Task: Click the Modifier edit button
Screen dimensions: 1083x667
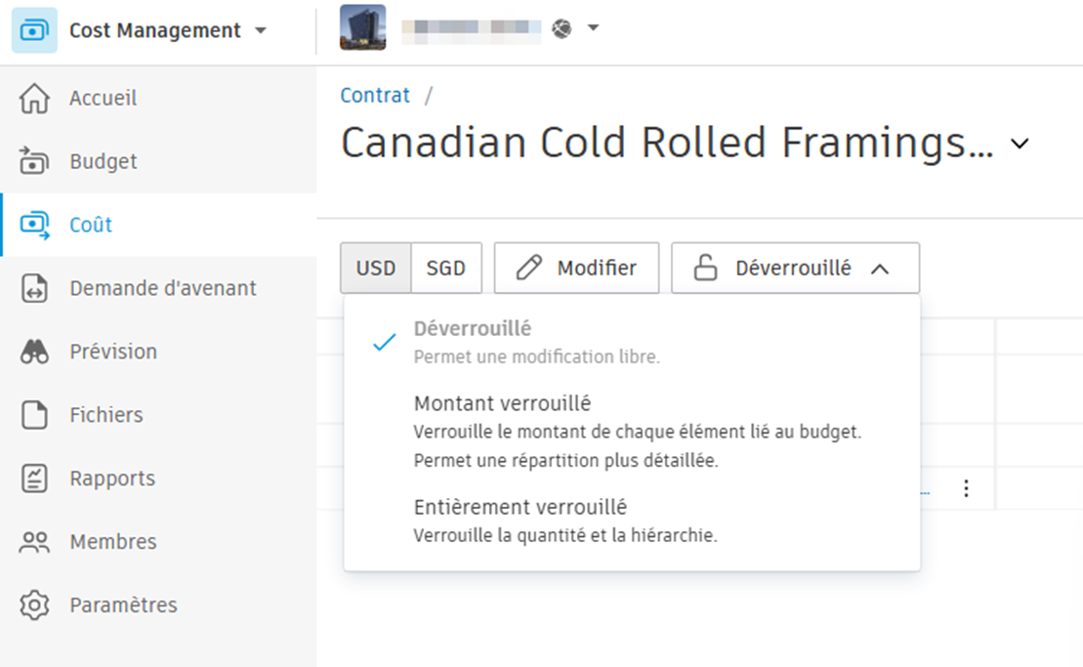Action: pyautogui.click(x=576, y=267)
